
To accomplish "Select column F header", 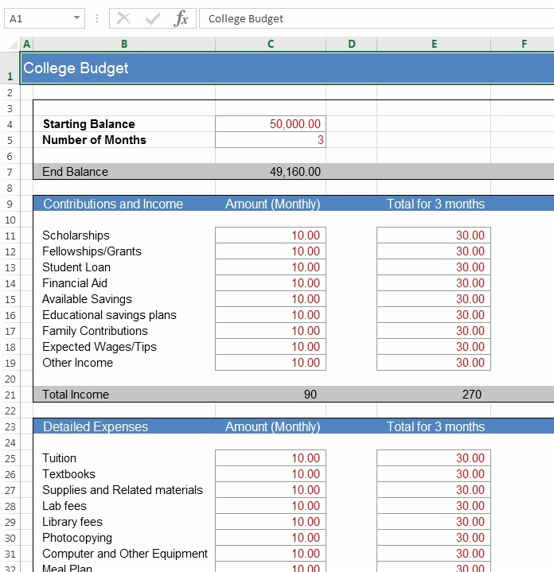I will click(x=523, y=44).
